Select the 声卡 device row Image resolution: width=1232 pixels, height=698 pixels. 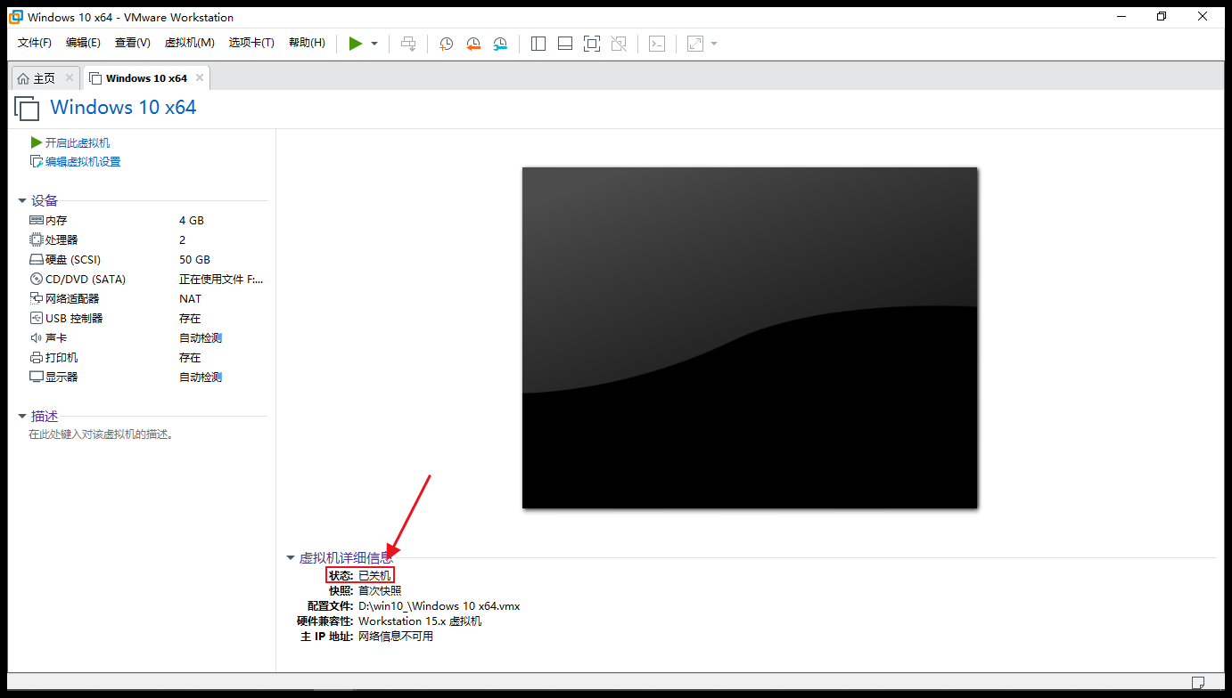coord(147,338)
